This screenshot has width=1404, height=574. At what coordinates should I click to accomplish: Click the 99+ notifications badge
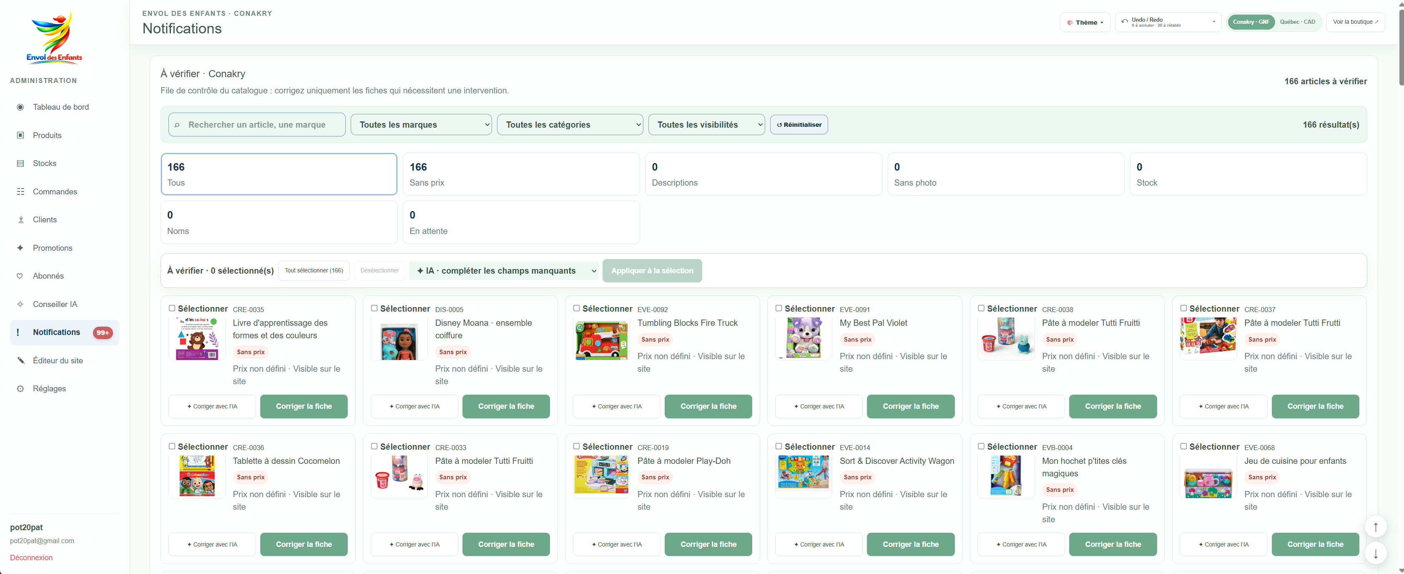[x=103, y=332]
